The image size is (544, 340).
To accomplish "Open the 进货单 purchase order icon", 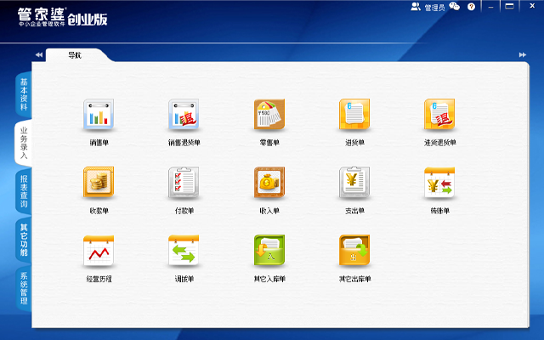I will tap(354, 116).
